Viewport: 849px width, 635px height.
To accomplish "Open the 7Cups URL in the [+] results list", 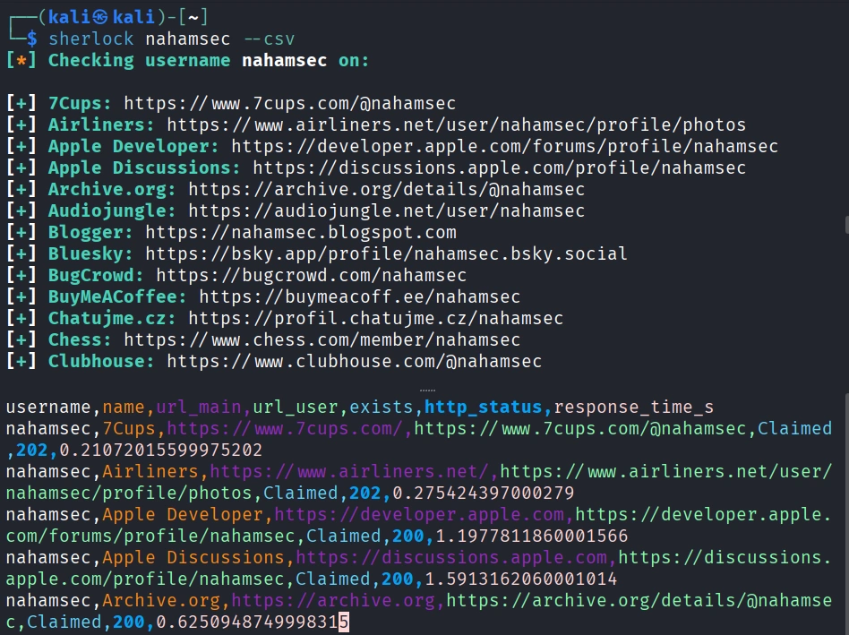I will coord(289,103).
